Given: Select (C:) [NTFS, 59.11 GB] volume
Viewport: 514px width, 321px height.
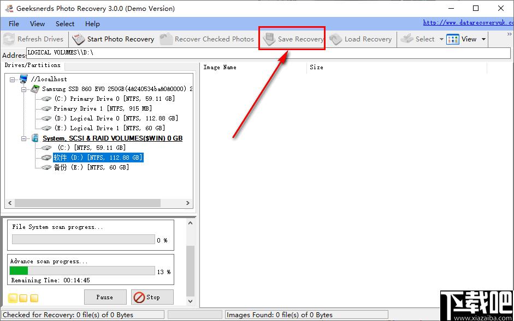Looking at the screenshot, I should 91,148.
